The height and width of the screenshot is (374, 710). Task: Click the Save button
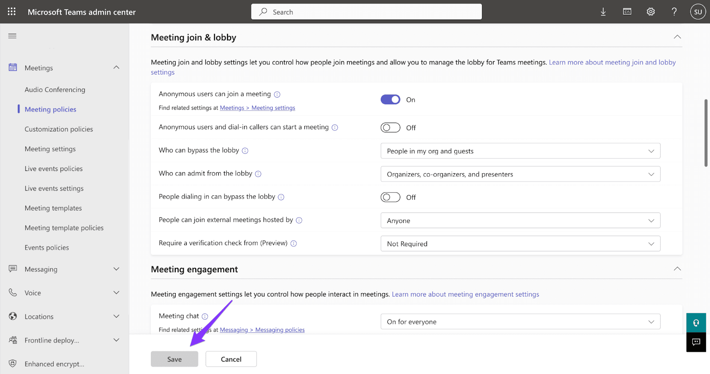[x=174, y=359]
